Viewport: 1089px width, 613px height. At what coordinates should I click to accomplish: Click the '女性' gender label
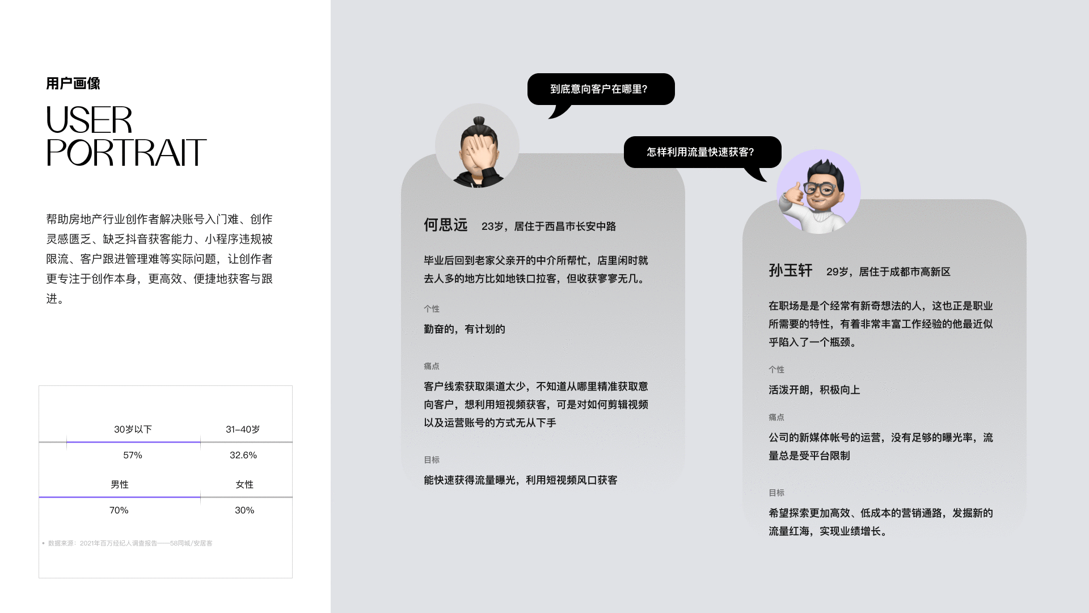click(x=244, y=485)
